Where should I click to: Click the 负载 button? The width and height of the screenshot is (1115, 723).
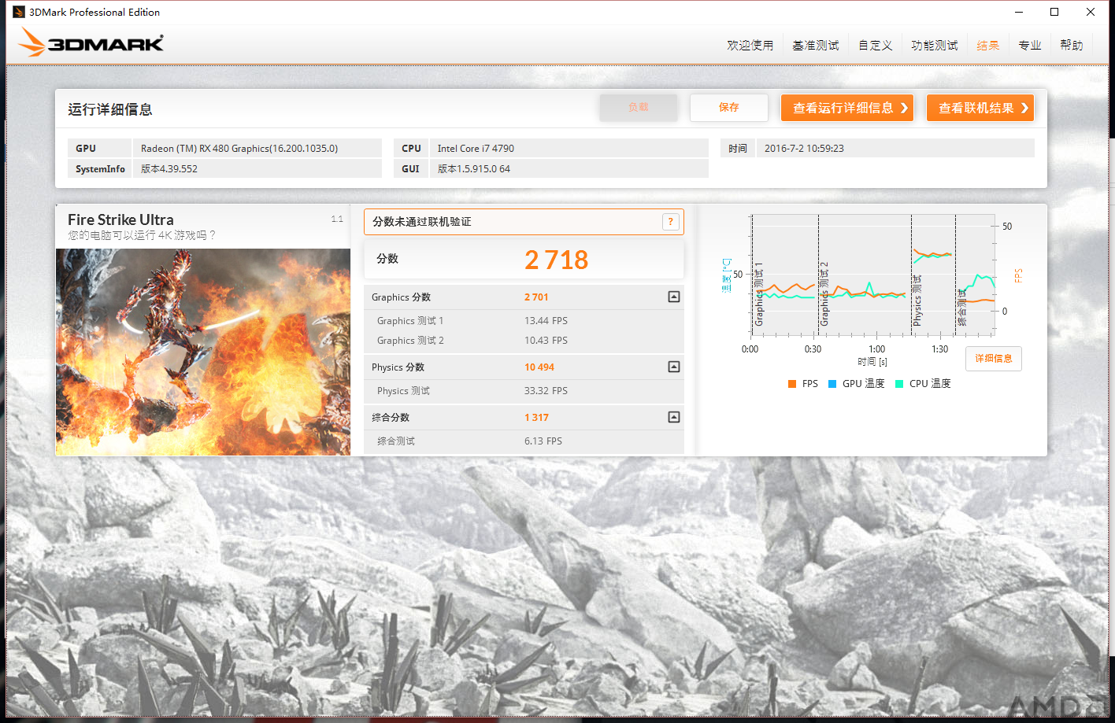click(x=639, y=108)
